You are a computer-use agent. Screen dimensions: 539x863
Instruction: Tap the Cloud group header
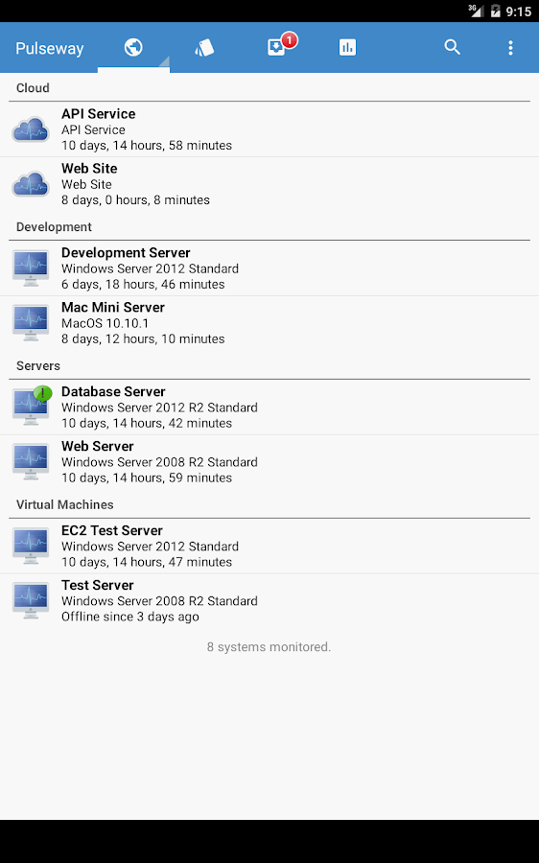tap(33, 88)
